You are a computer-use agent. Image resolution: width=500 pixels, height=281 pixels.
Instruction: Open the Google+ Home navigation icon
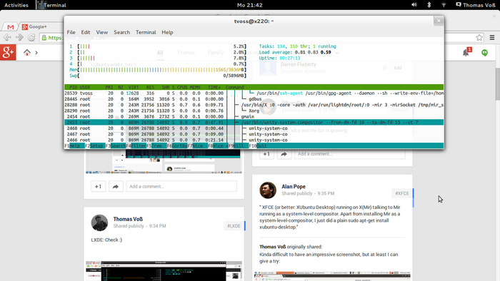click(27, 52)
